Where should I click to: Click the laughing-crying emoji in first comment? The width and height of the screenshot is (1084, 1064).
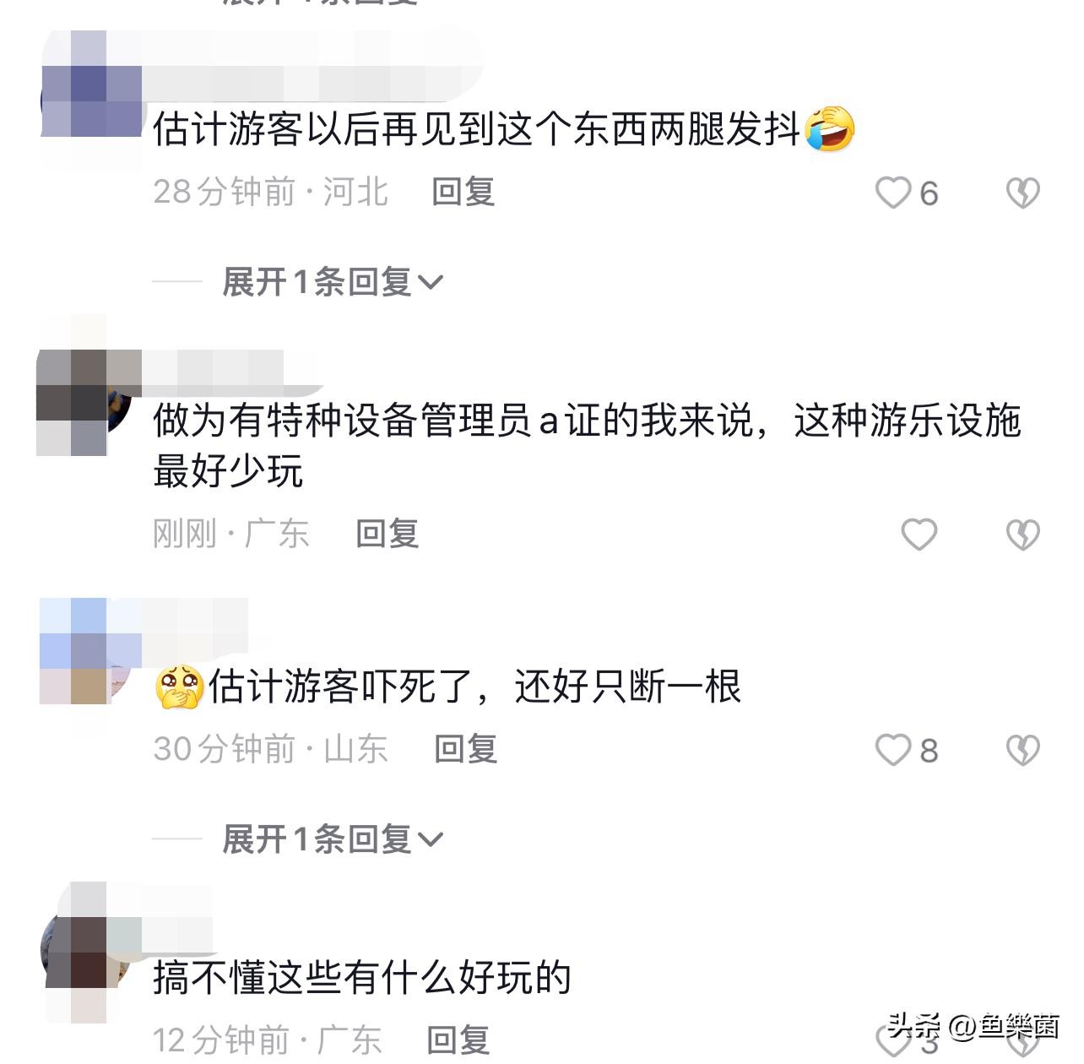coord(830,129)
